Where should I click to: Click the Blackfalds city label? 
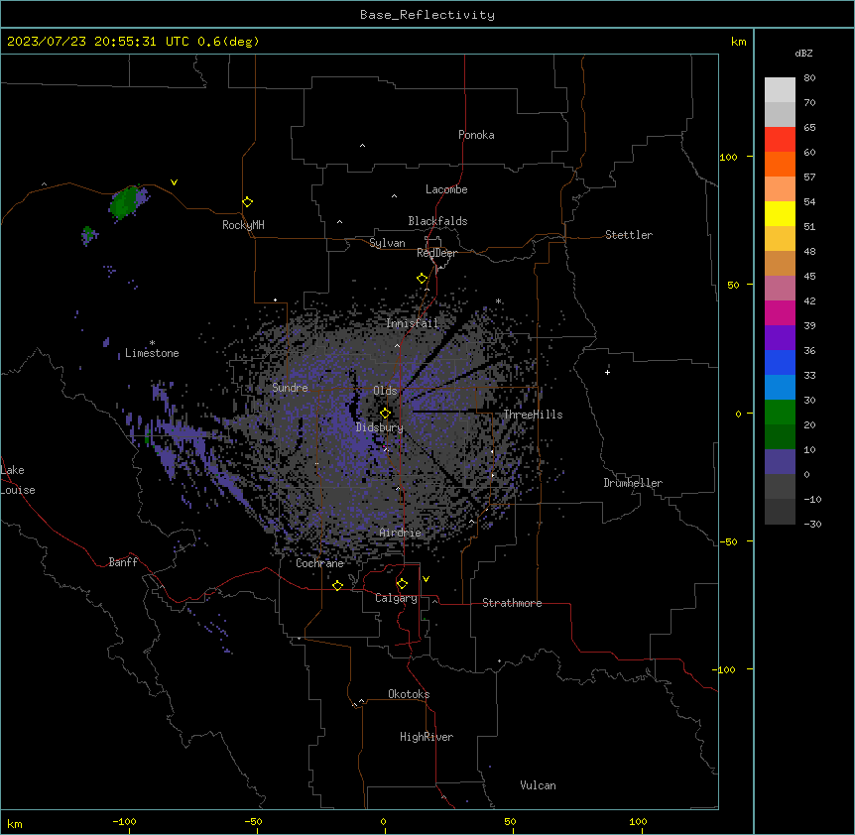437,221
